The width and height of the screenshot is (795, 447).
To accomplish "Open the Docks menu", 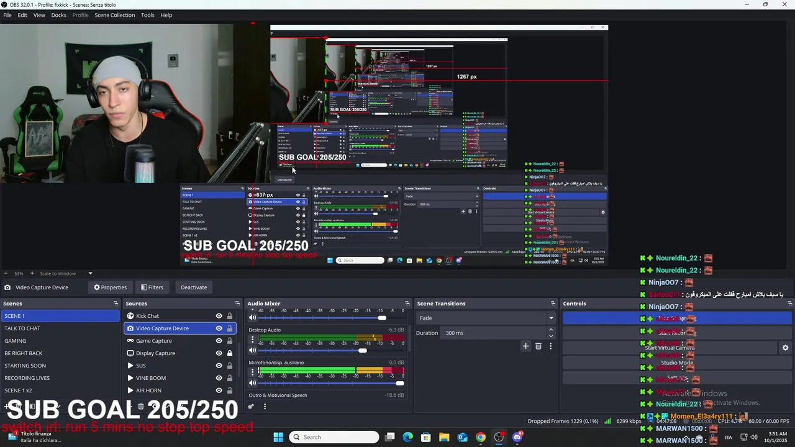I will coord(58,15).
